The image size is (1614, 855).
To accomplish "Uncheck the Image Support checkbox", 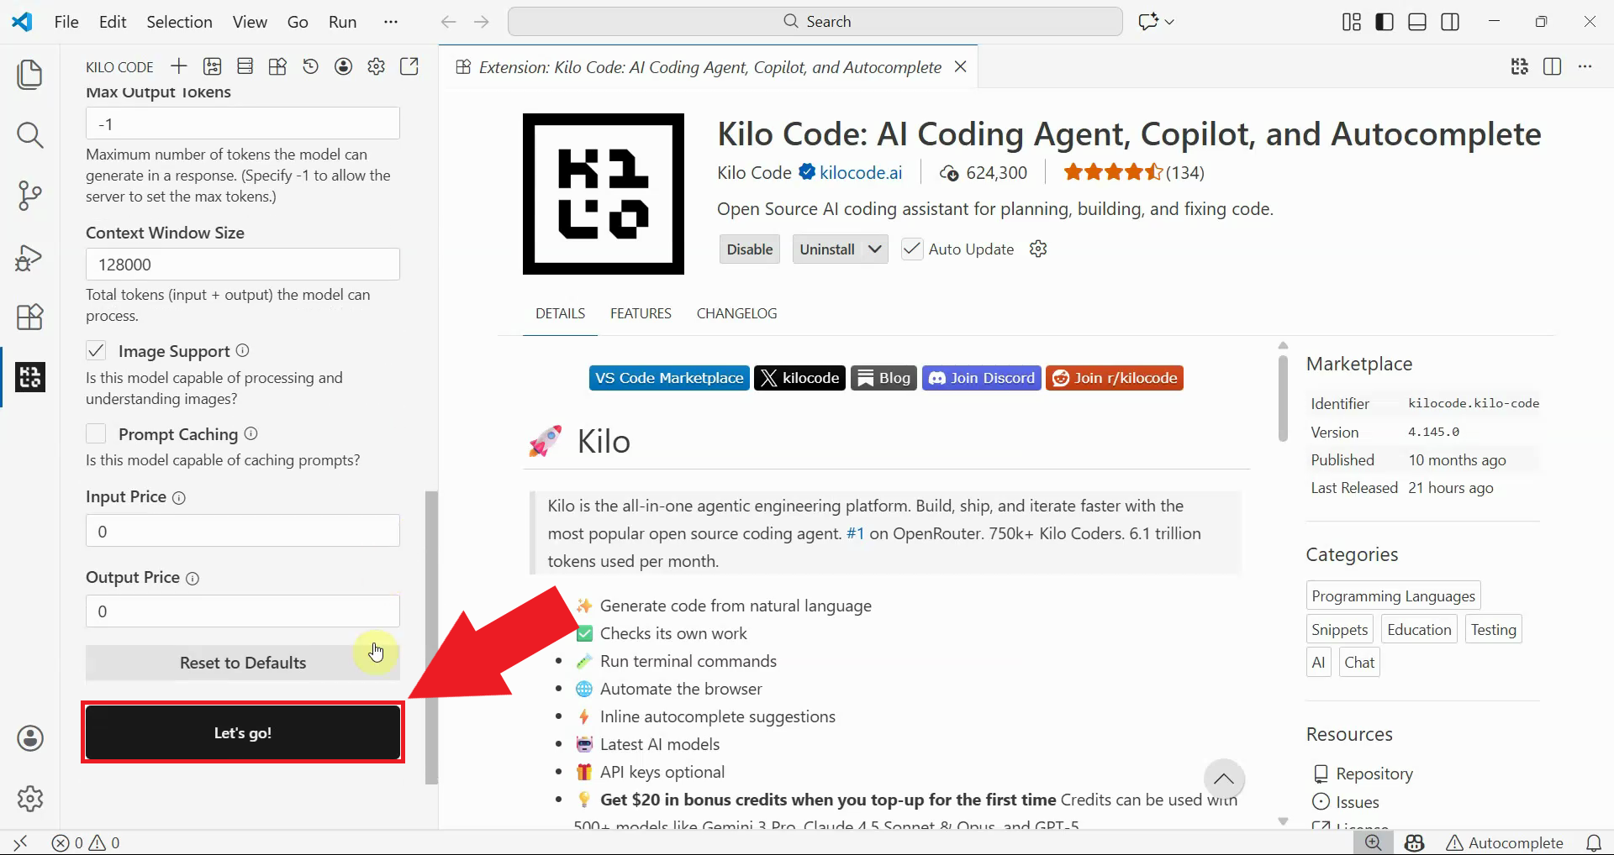I will [x=97, y=351].
